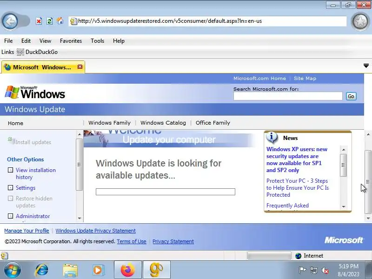The image size is (372, 279).
Task: Expand the View installation history box icon
Action: coord(10,170)
